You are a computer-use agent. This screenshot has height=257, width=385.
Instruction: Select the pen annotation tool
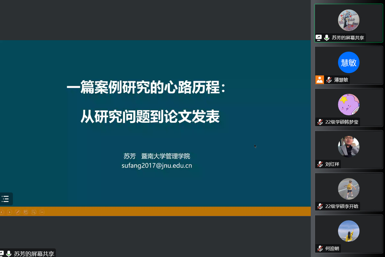click(x=18, y=212)
